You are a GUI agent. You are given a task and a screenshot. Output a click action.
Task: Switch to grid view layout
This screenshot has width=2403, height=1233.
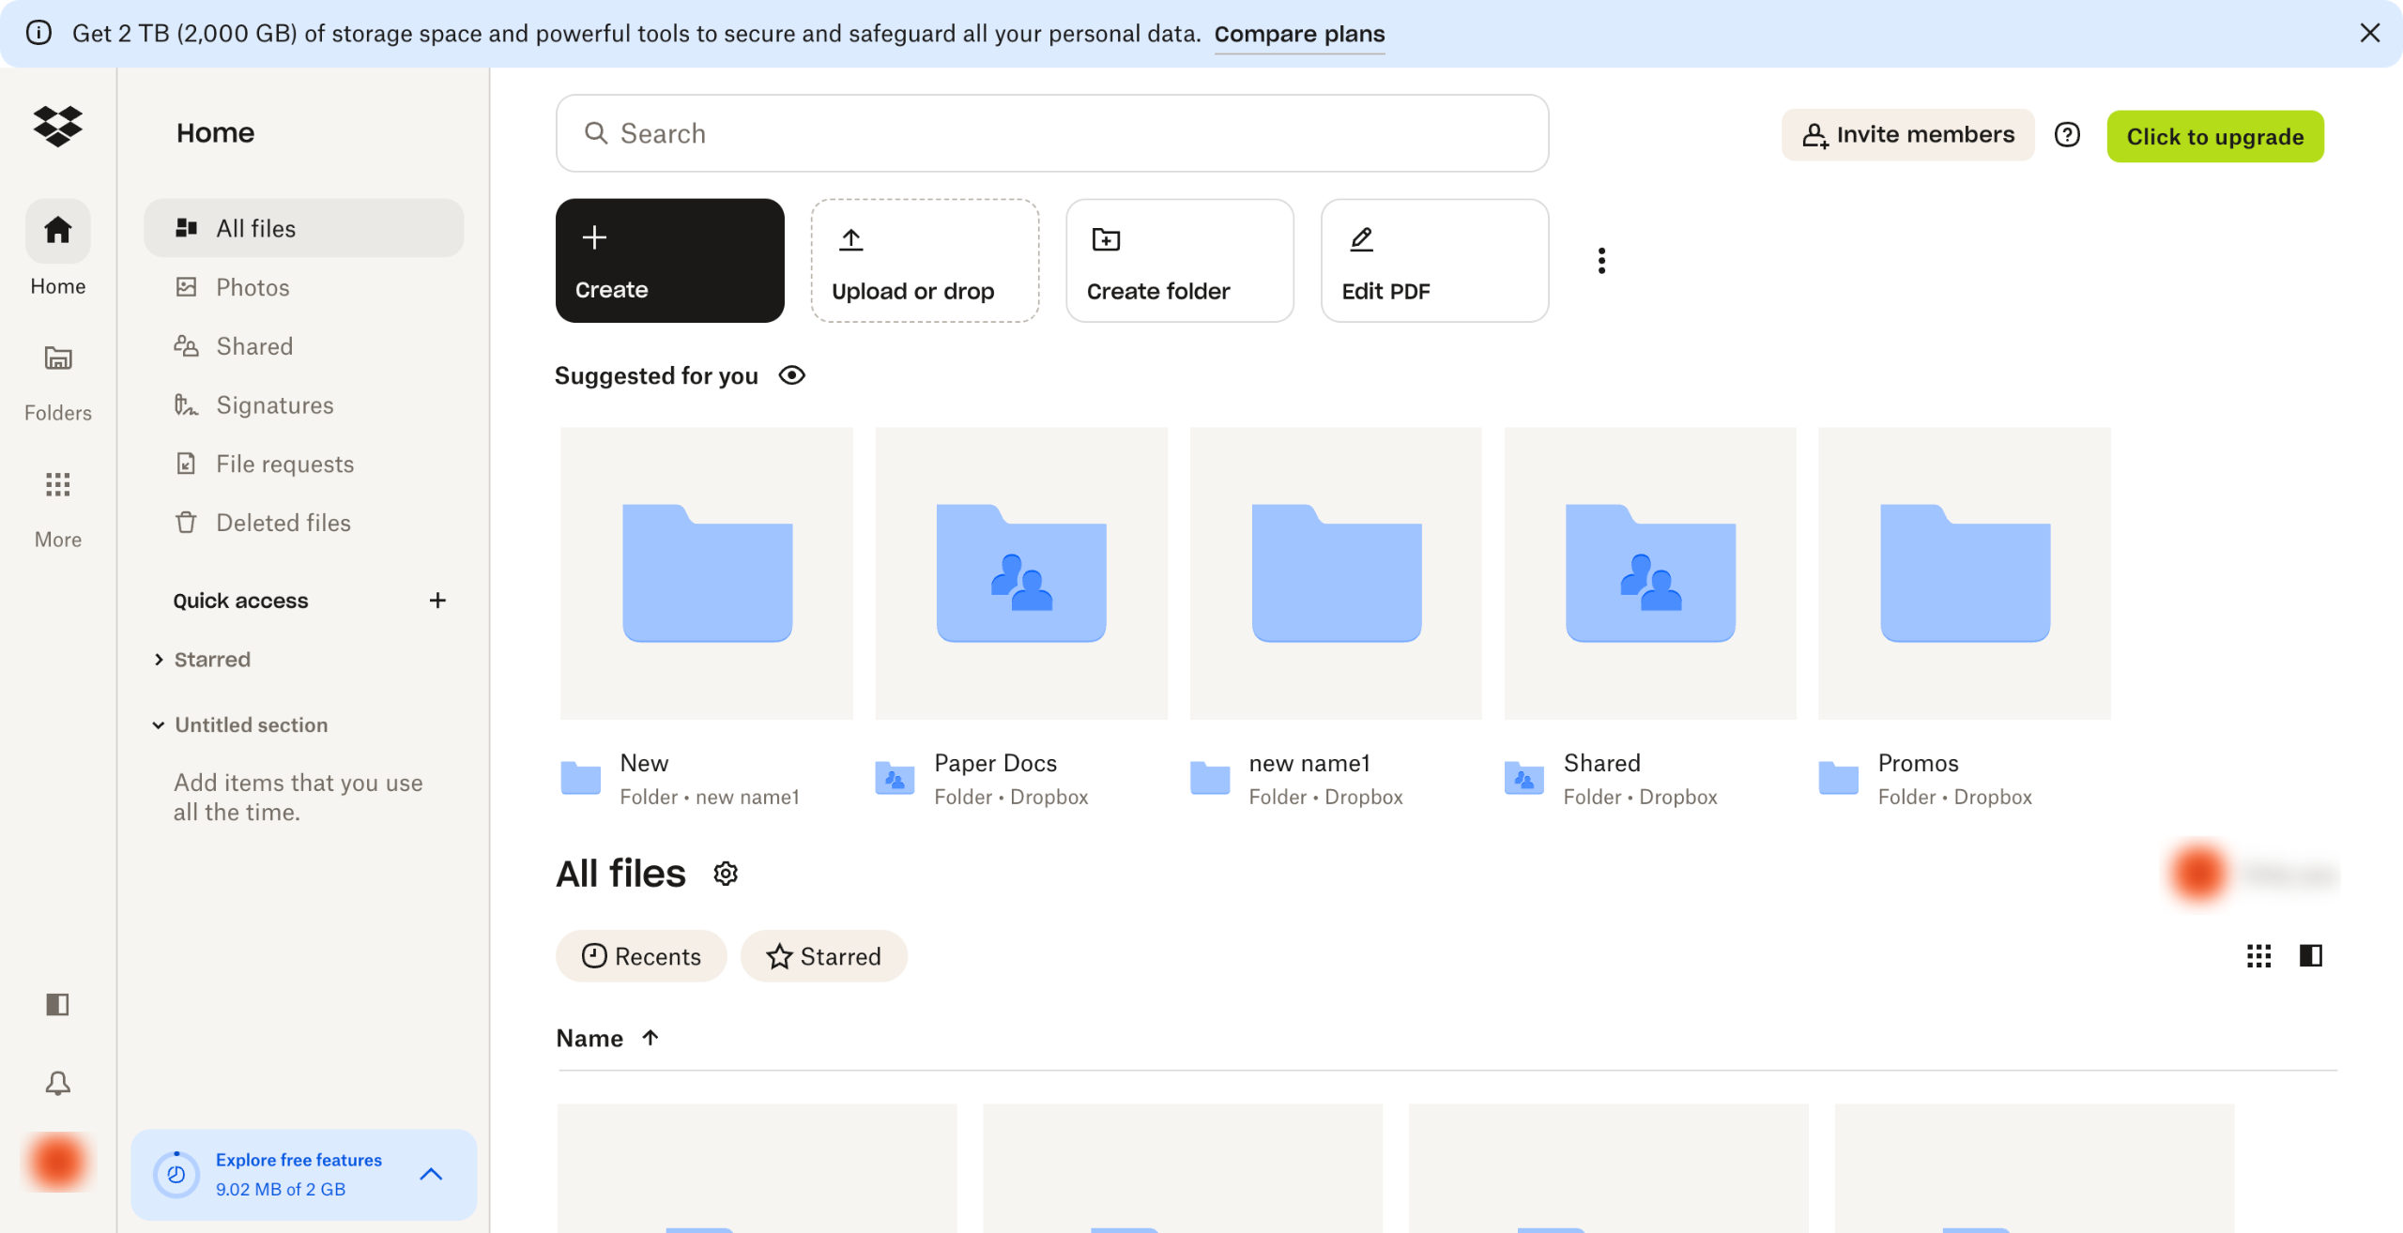2258,955
